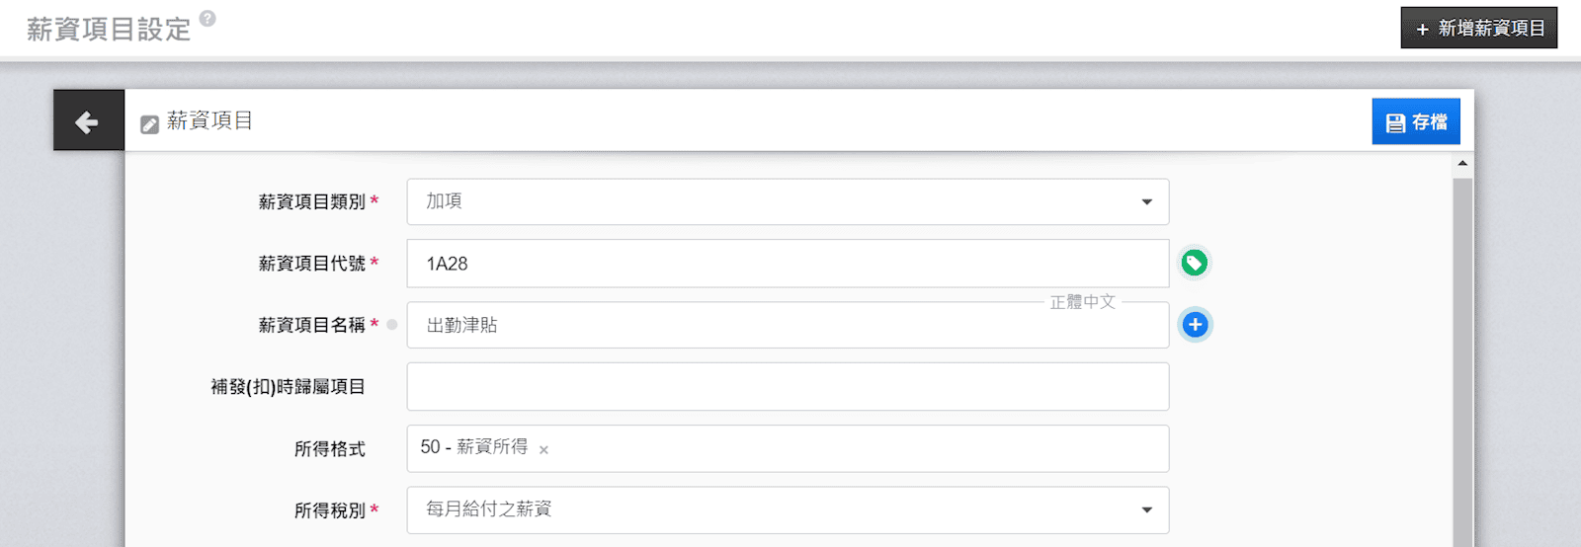Click the edit pencil icon beside 薪資項目
1581x547 pixels.
pos(149,124)
